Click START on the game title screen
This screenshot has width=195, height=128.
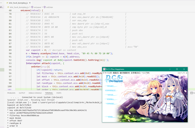(x=110, y=86)
